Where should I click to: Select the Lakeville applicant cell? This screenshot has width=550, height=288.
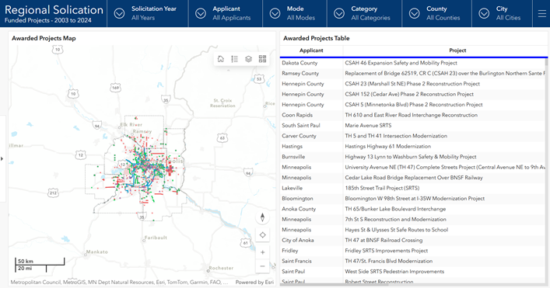click(x=311, y=189)
